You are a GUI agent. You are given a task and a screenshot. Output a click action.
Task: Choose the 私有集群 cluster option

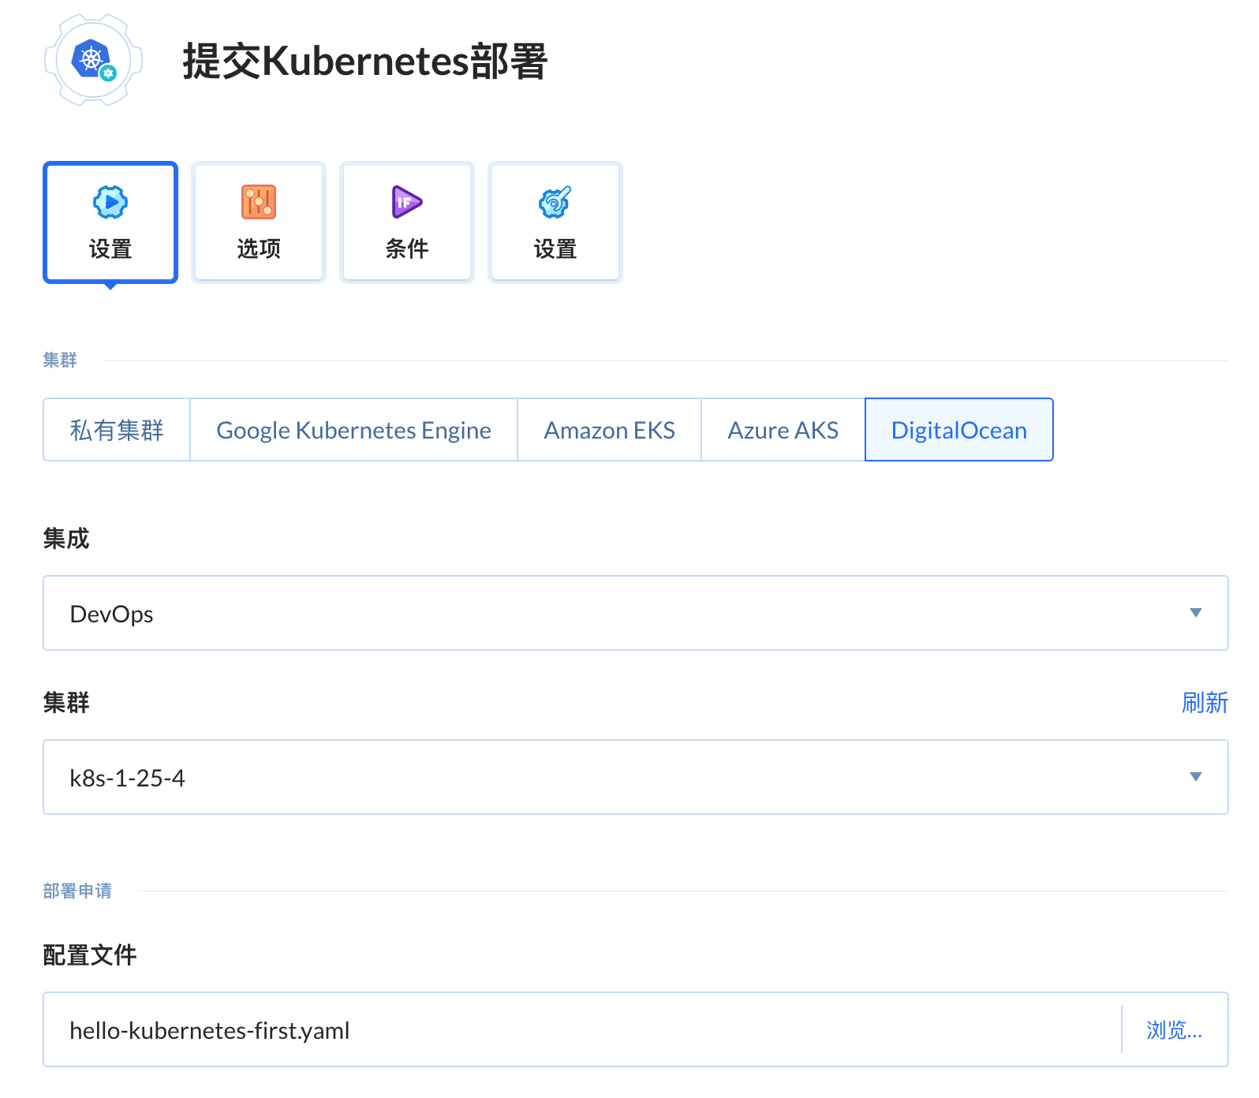[117, 430]
